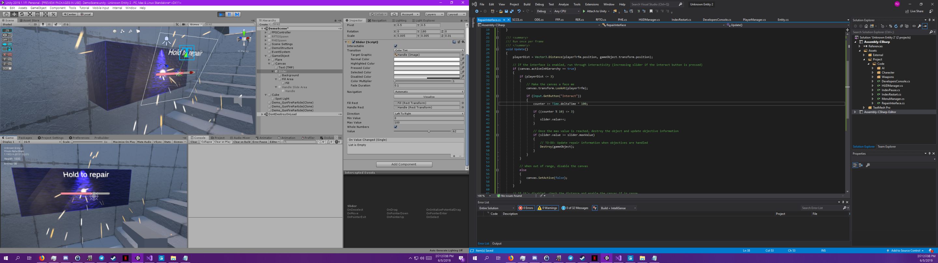Viewport: 938px width, 263px height.
Task: Toggle scene audio with the speaker icon
Action: pyautogui.click(x=49, y=24)
